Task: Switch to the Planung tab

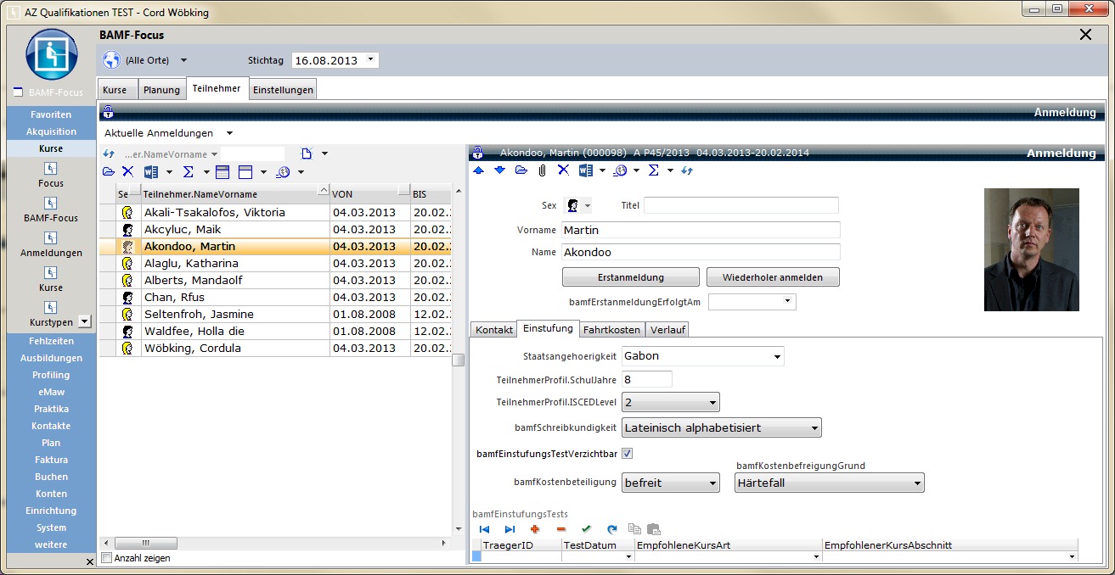Action: click(x=161, y=90)
